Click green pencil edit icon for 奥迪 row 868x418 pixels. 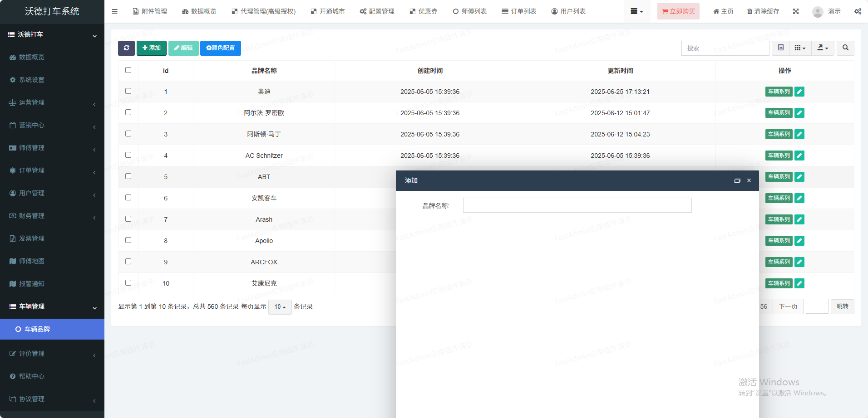pyautogui.click(x=799, y=92)
